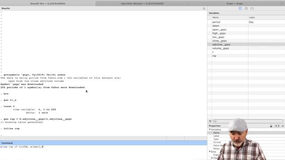Click the 'gen rsp' command in Results

37,119
